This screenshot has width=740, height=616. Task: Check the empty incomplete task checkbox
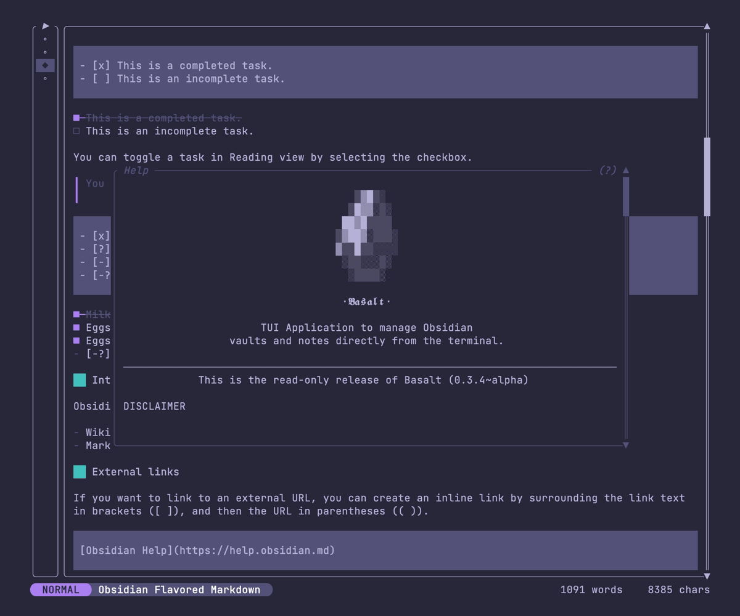76,131
